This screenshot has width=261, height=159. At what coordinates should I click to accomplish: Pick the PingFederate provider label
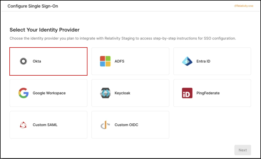pos(208,93)
